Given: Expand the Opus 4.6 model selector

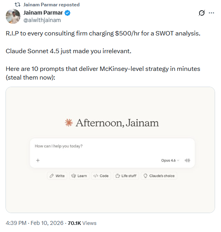Looking at the screenshot, I should [170, 160].
